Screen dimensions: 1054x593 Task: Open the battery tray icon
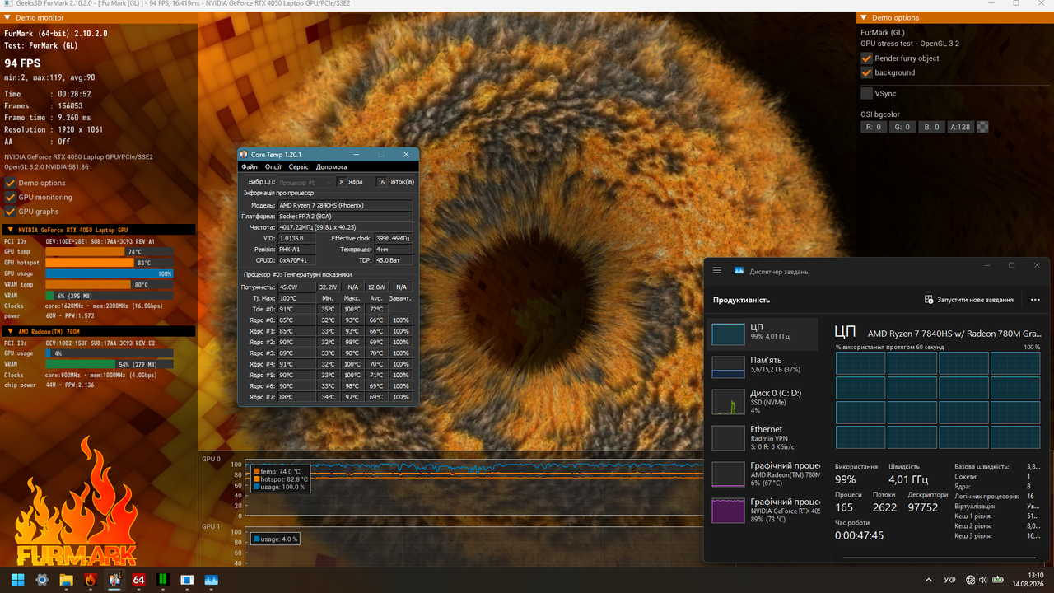[998, 580]
